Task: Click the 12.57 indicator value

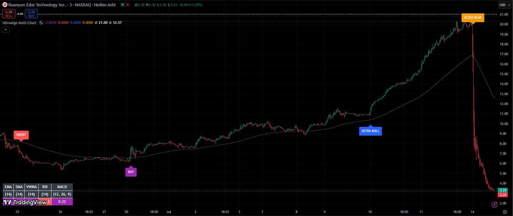Action: [x=117, y=22]
